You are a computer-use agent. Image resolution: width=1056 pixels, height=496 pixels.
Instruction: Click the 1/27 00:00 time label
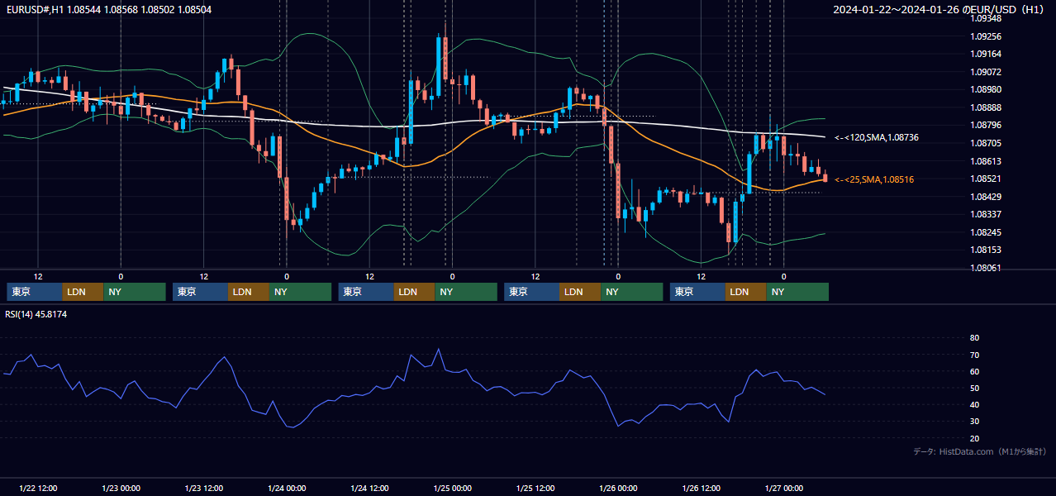tap(784, 489)
